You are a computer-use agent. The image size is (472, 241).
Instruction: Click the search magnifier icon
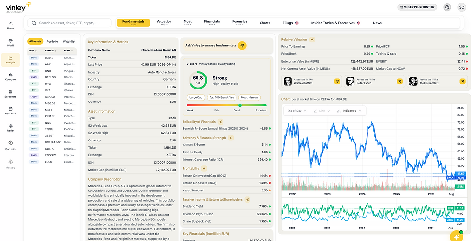pyautogui.click(x=34, y=23)
